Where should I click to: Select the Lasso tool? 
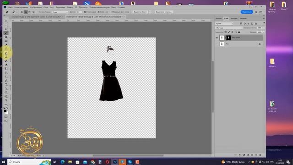pos(6,29)
